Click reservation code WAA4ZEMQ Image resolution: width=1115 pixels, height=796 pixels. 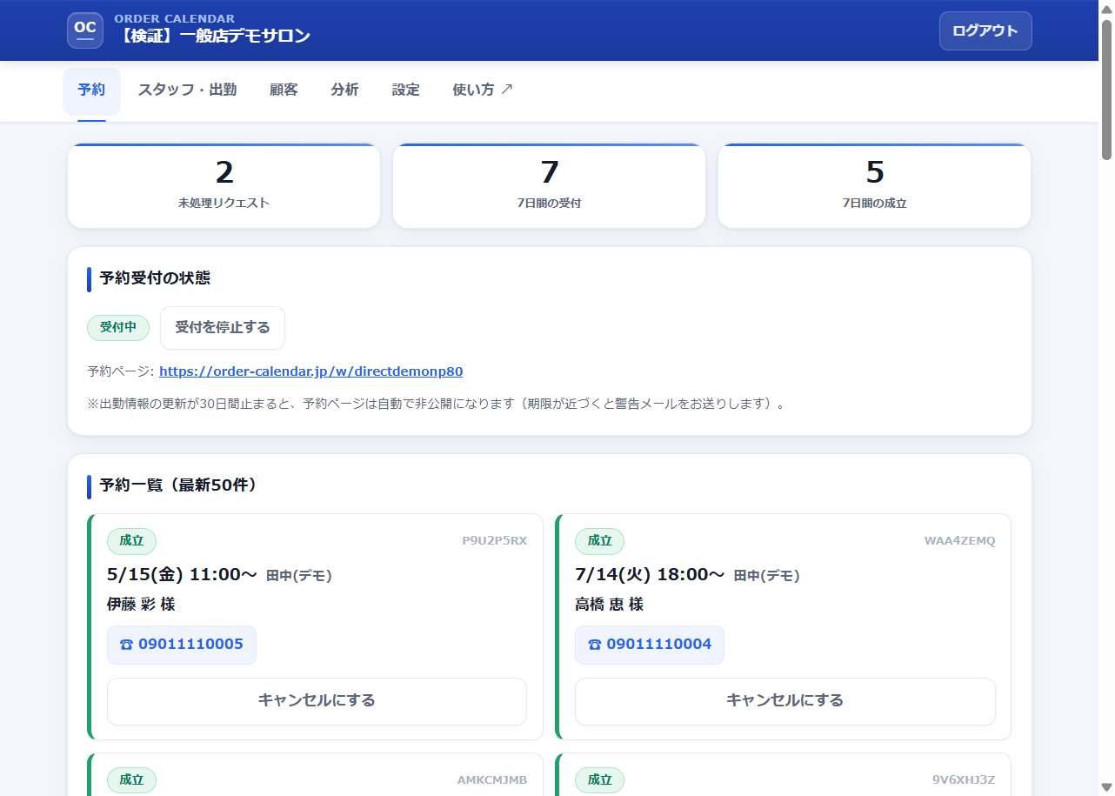coord(959,541)
